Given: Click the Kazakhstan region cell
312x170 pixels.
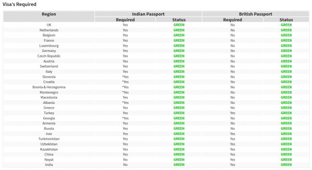Looking at the screenshot, I should (x=49, y=149).
